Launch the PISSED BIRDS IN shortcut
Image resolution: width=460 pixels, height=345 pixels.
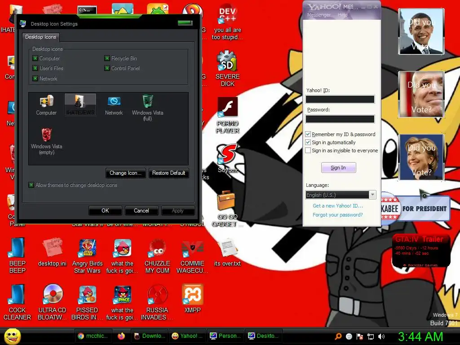pyautogui.click(x=88, y=302)
